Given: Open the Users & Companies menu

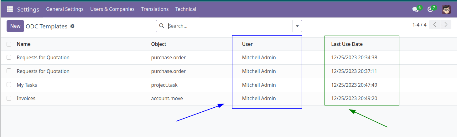Looking at the screenshot, I should (112, 9).
